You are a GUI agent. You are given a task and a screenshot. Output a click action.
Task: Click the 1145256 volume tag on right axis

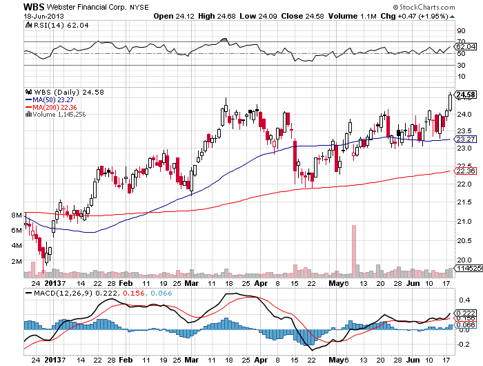[469, 268]
